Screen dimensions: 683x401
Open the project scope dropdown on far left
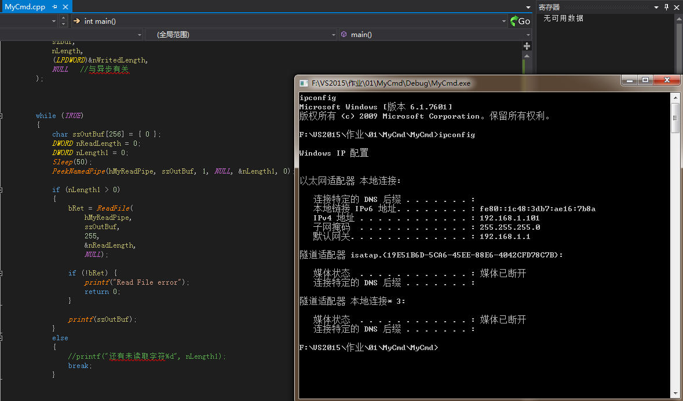[x=71, y=34]
